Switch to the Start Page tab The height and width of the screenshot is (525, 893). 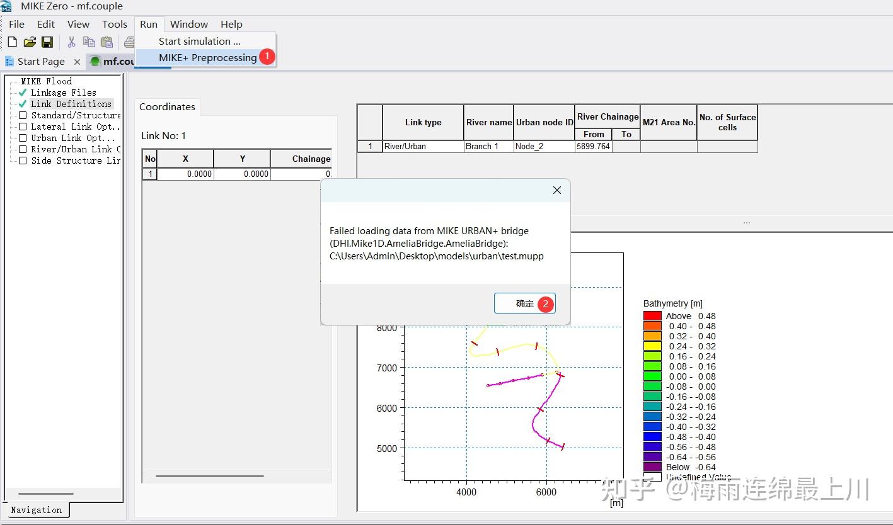[x=40, y=61]
